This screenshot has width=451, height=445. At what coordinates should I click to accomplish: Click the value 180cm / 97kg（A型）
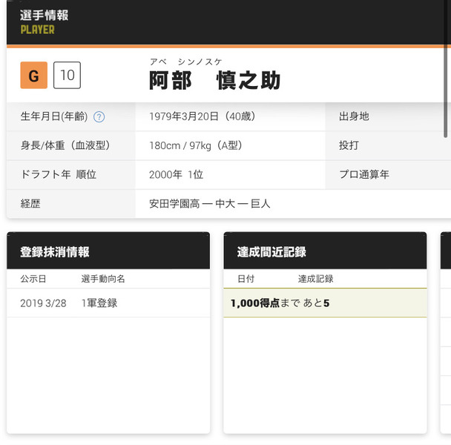pos(196,145)
